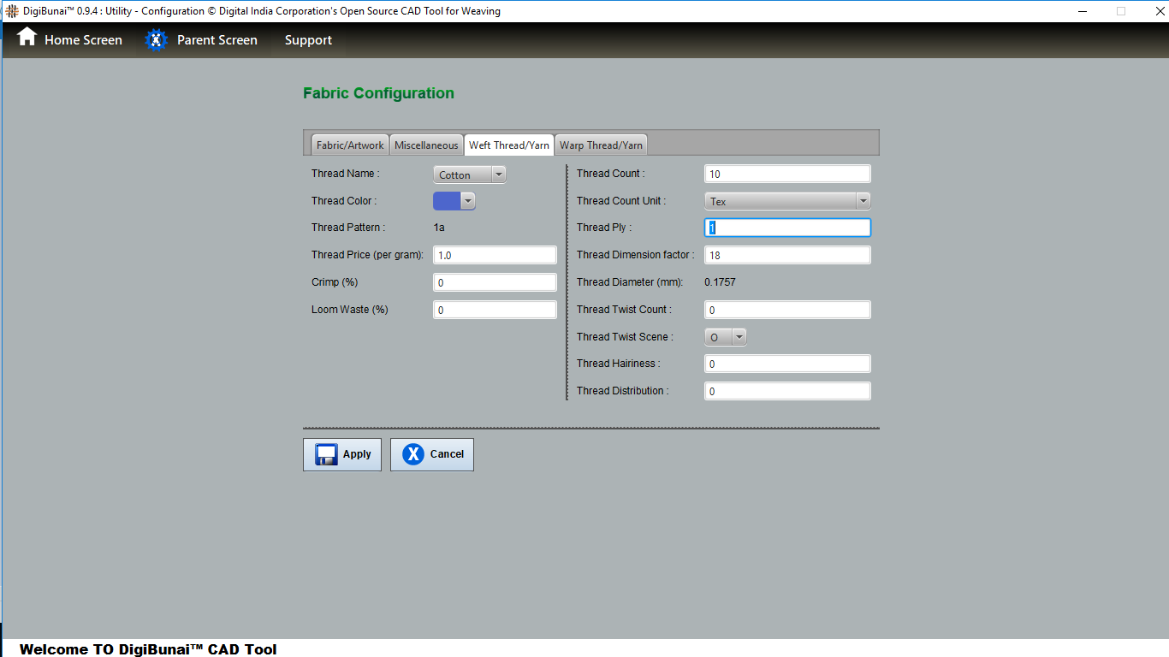This screenshot has width=1169, height=657.
Task: Click the floppy disk icon on Apply
Action: (x=326, y=454)
